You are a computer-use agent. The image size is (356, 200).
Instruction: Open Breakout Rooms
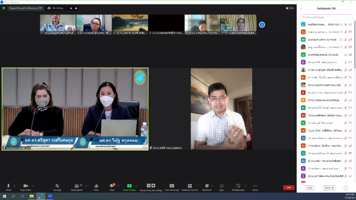pyautogui.click(x=190, y=187)
